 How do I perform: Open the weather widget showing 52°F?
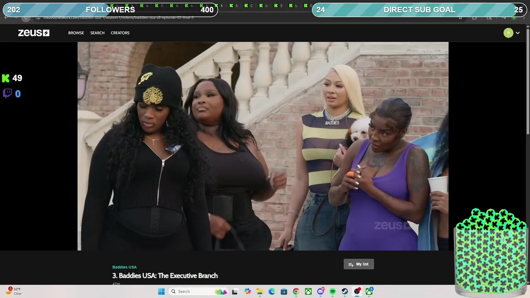coord(14,291)
